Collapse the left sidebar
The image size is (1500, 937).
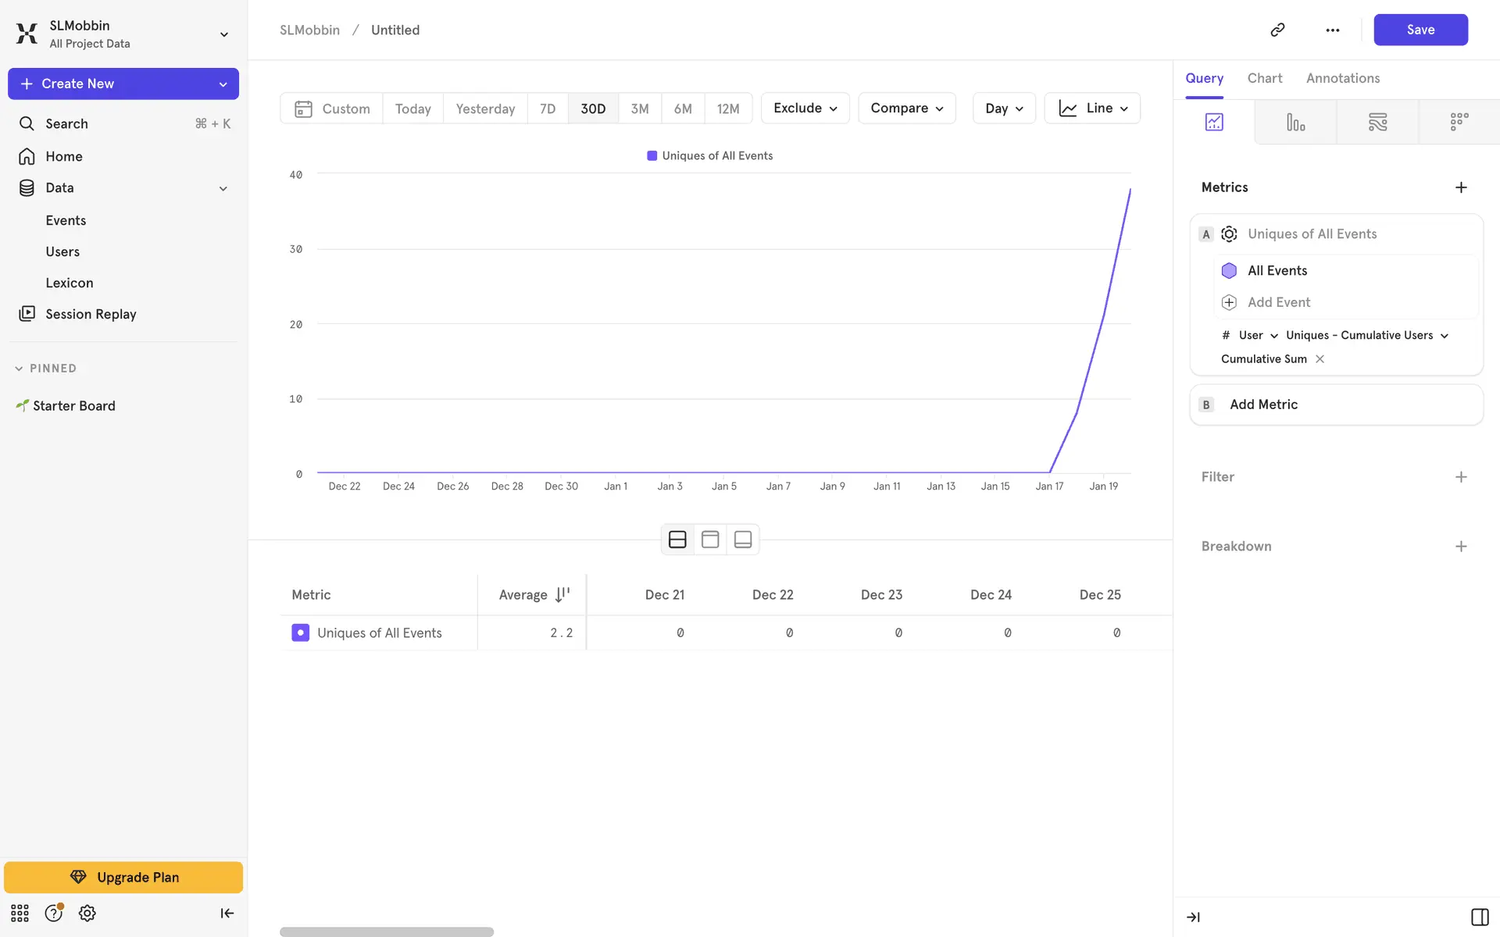(227, 913)
